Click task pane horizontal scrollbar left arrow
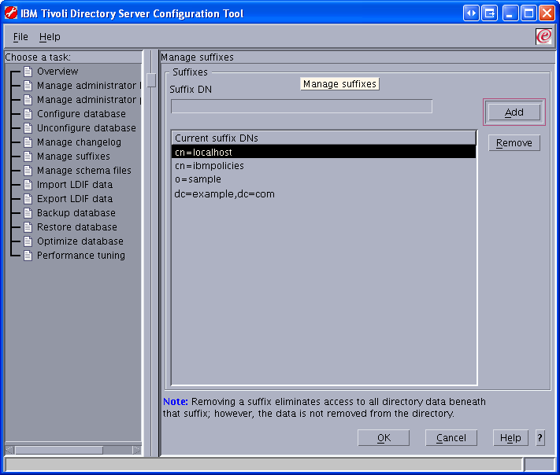 click(x=9, y=451)
